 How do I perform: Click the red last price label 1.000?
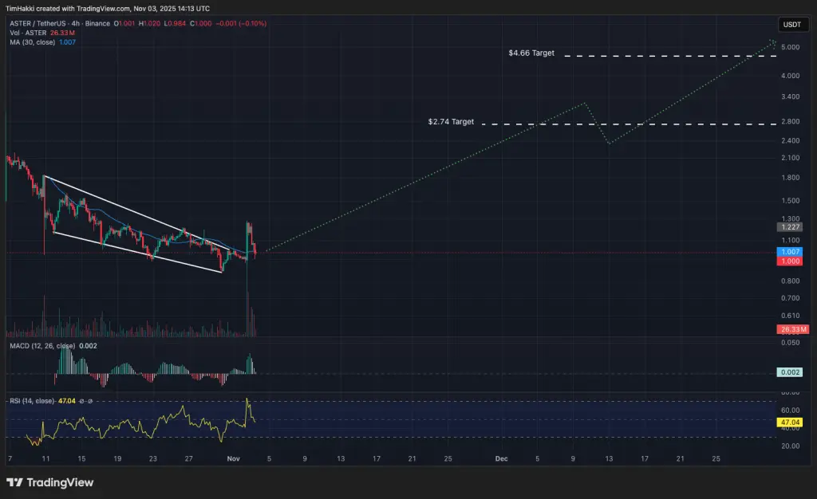790,261
